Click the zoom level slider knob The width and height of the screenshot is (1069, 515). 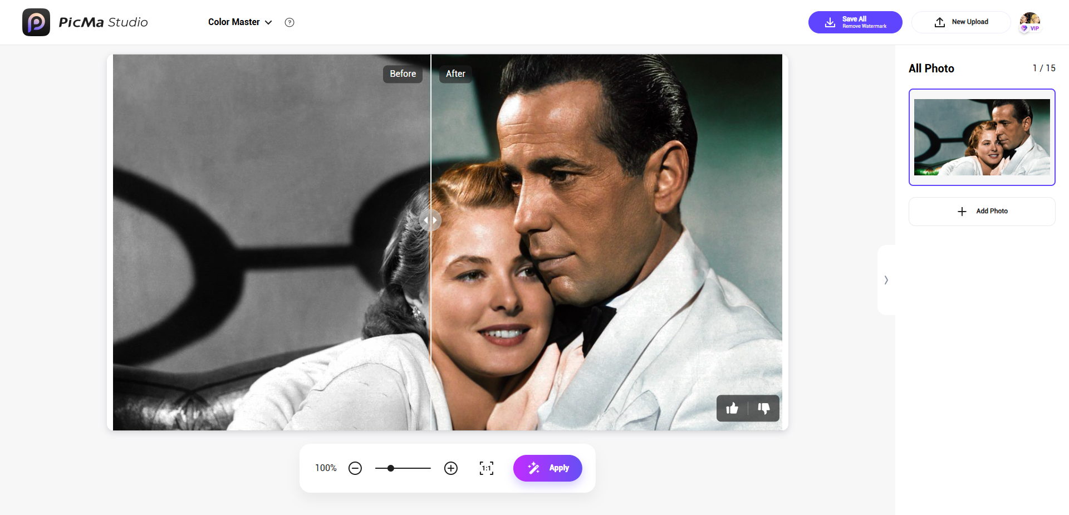coord(391,468)
